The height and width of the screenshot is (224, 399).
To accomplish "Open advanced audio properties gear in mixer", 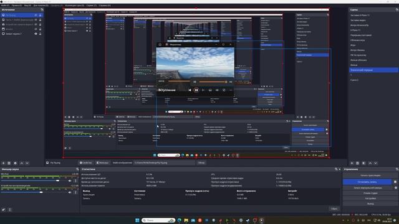I will [3, 210].
